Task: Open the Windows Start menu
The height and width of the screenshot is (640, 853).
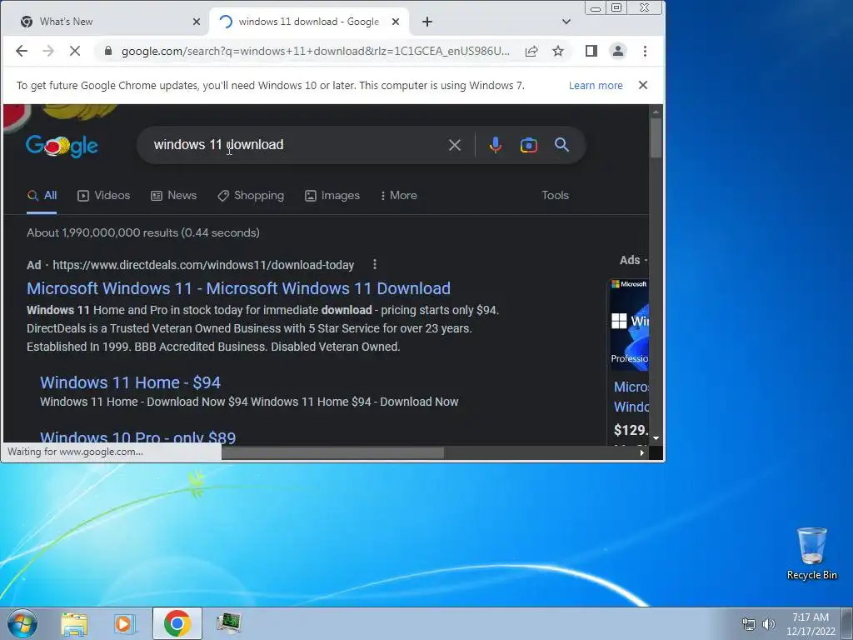Action: (x=22, y=623)
